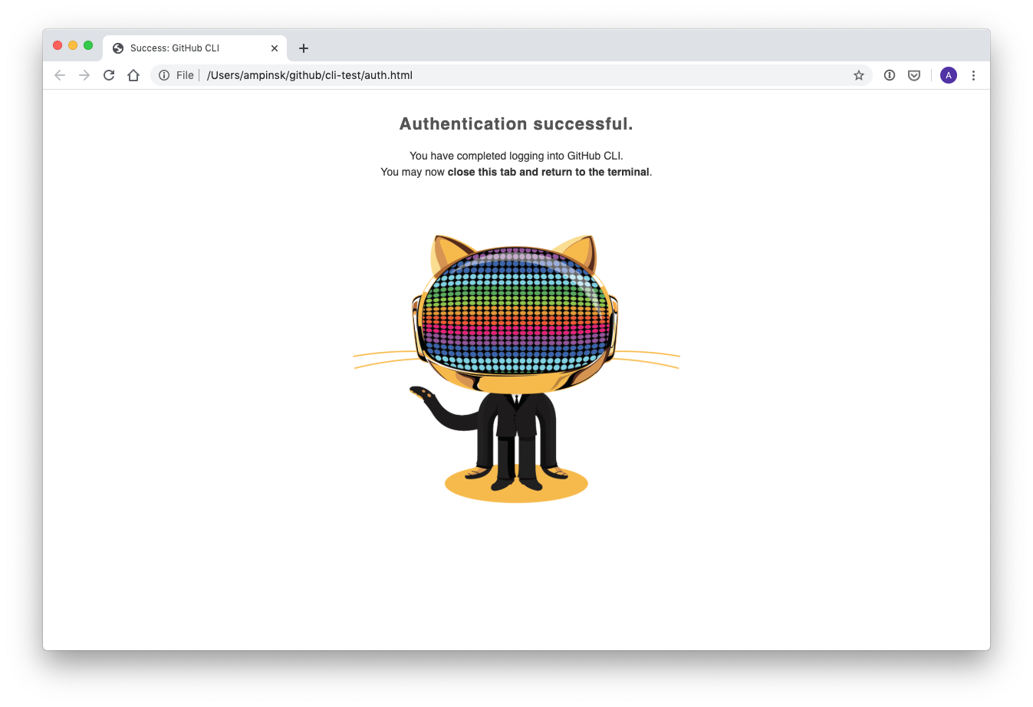Image resolution: width=1033 pixels, height=707 pixels.
Task: Open the password manager extension icon
Action: coord(890,75)
